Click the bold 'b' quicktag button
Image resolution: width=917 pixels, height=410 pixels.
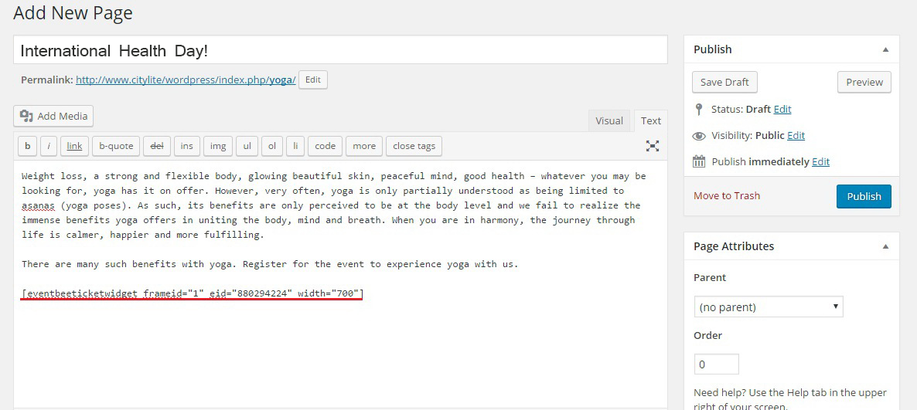click(27, 146)
